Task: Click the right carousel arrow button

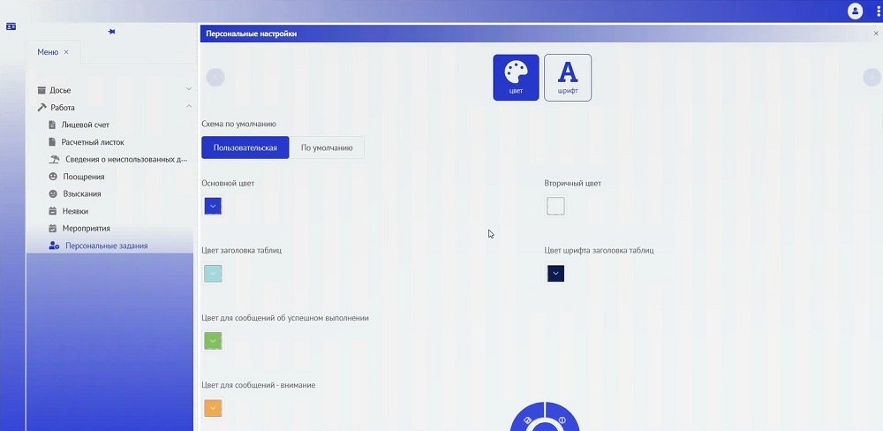Action: (872, 77)
